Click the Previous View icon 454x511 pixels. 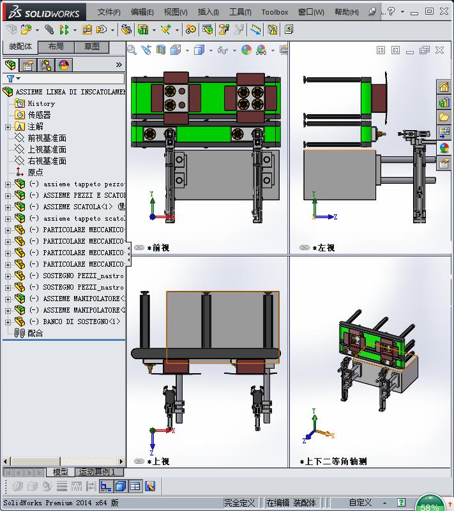tap(146, 50)
